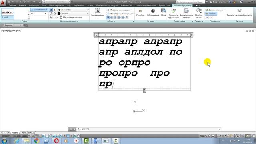Toggle overline text formatting
The height and width of the screenshot is (144, 256).
click(x=54, y=14)
